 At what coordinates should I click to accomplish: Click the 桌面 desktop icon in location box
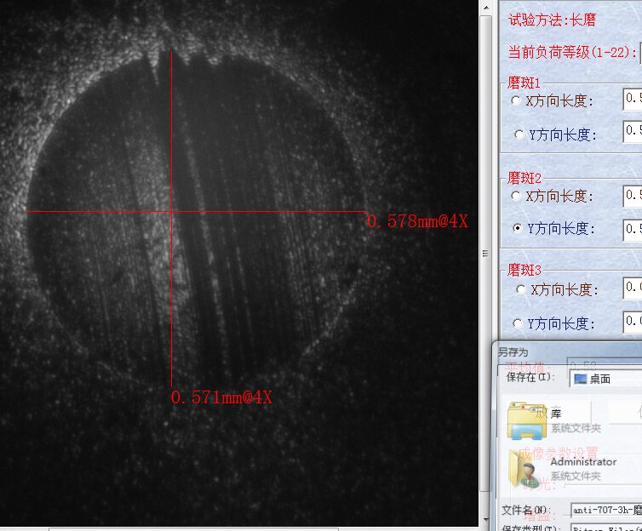[581, 379]
